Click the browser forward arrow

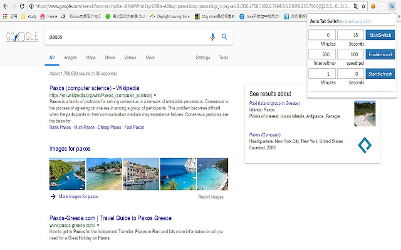[x=14, y=6]
